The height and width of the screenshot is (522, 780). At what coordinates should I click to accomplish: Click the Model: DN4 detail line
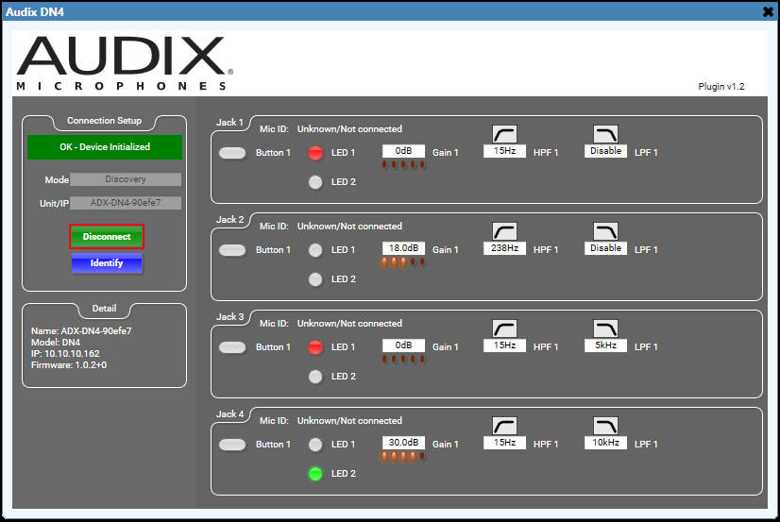coord(55,342)
